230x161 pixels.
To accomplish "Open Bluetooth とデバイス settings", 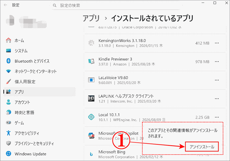I will 39,61.
